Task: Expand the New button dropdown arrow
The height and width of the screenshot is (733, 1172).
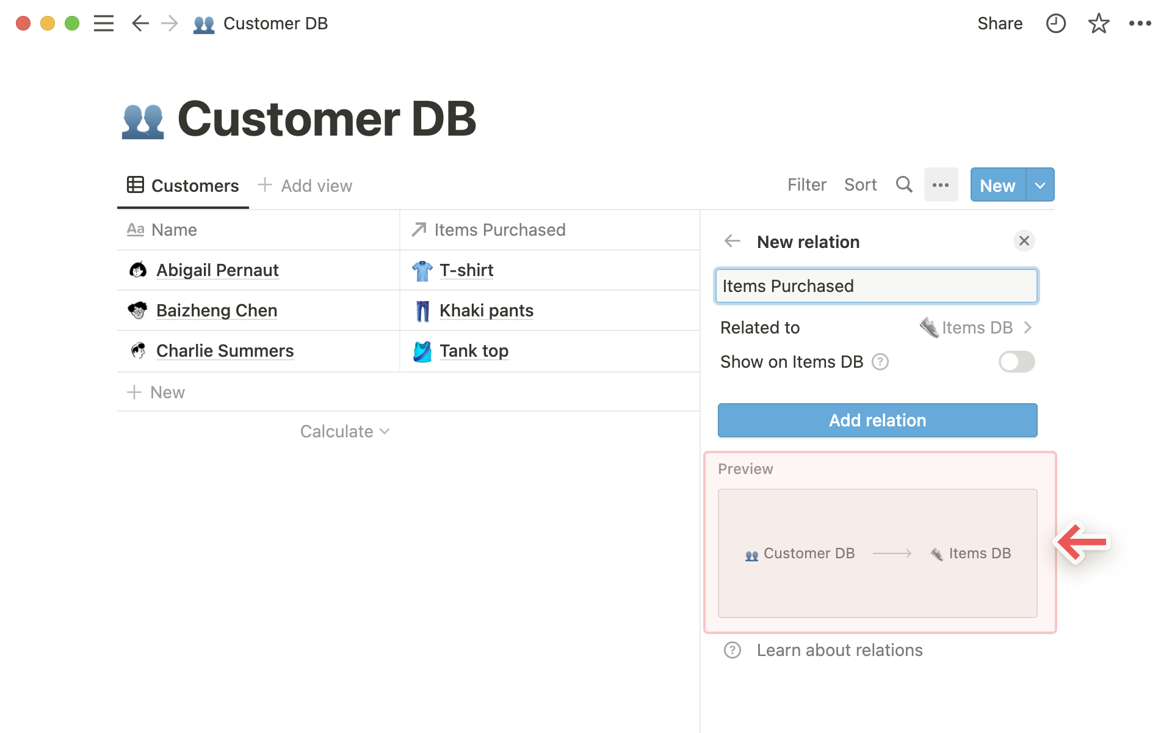Action: 1039,185
